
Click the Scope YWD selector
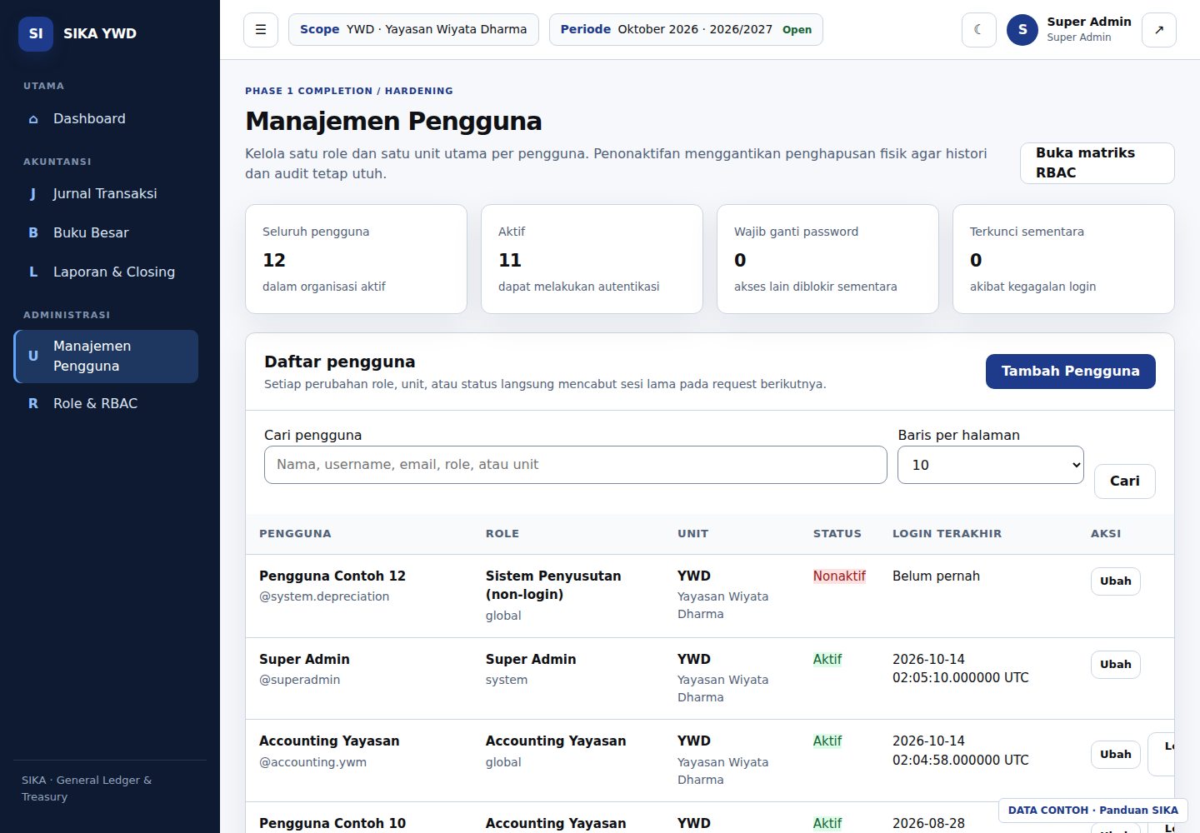pos(413,29)
